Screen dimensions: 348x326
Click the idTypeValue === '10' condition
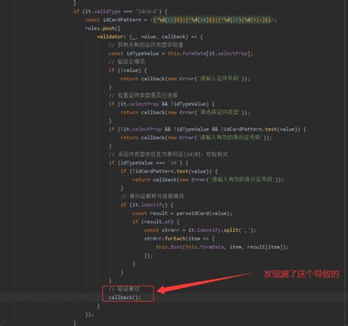[150, 163]
